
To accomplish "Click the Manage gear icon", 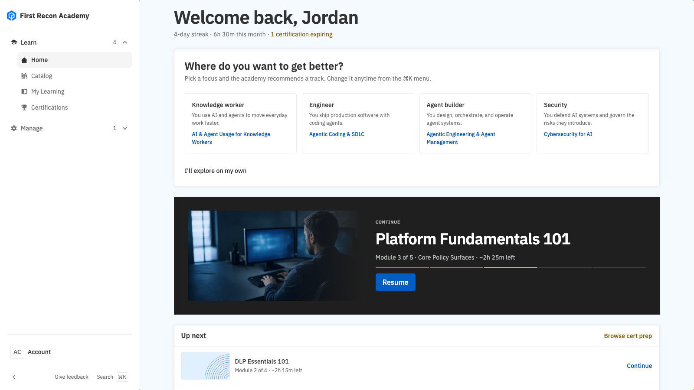I will [14, 128].
